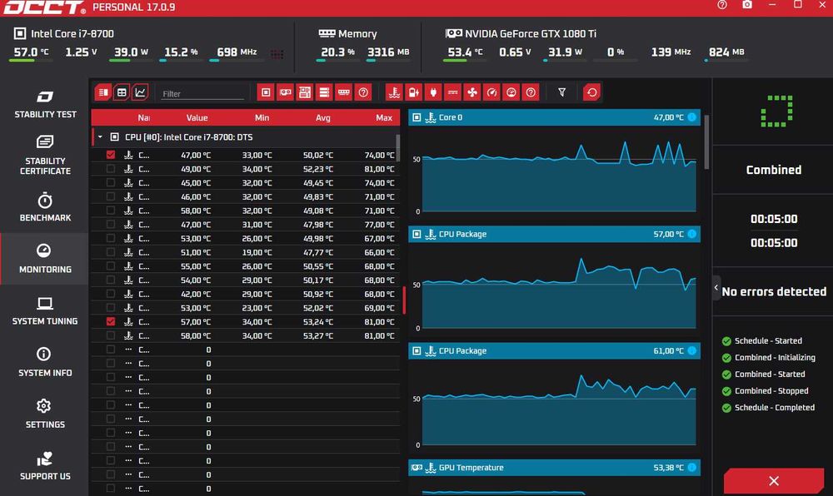Image resolution: width=833 pixels, height=496 pixels.
Task: Toggle the unknown hardware filter icon
Action: 363,92
